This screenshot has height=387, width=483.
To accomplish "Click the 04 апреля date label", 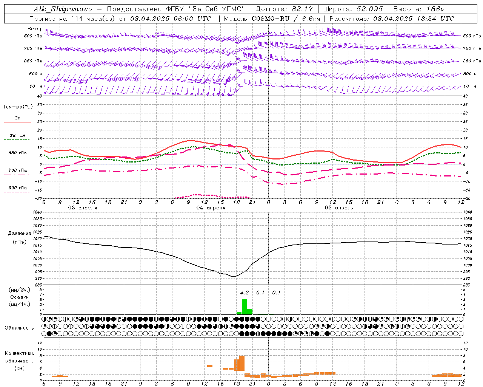I will [211, 207].
